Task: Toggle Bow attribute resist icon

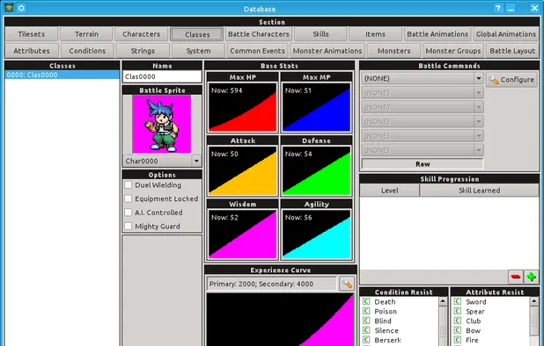Action: [x=458, y=330]
